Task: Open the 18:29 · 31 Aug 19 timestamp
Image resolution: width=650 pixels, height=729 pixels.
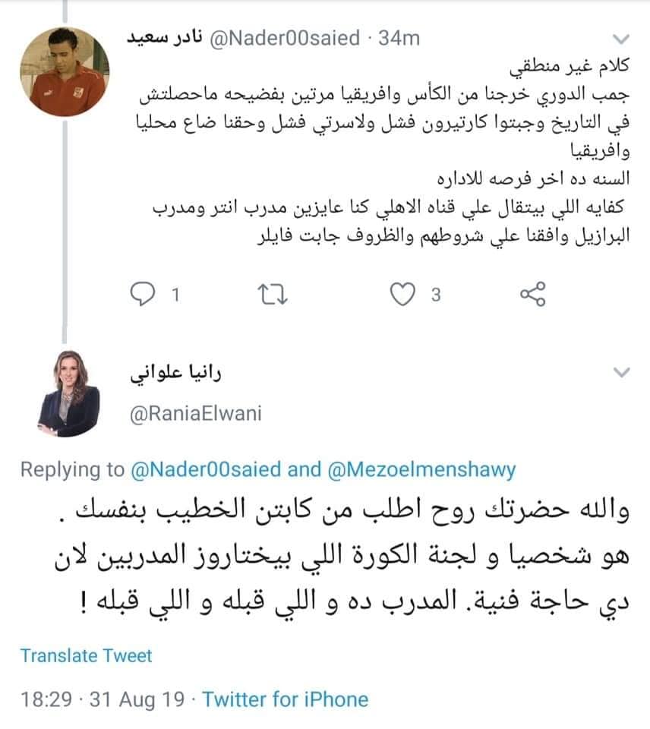Action: [103, 699]
